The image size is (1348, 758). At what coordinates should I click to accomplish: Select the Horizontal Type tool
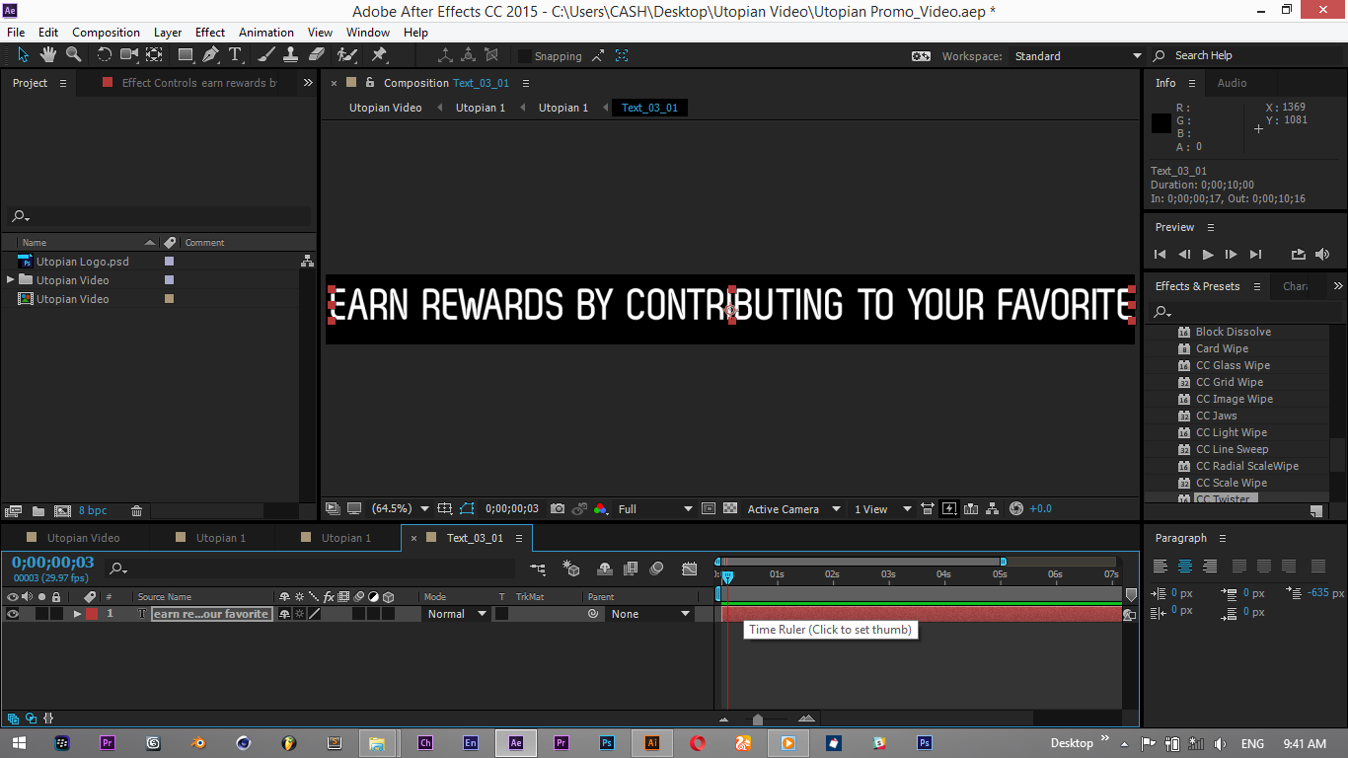(x=235, y=55)
